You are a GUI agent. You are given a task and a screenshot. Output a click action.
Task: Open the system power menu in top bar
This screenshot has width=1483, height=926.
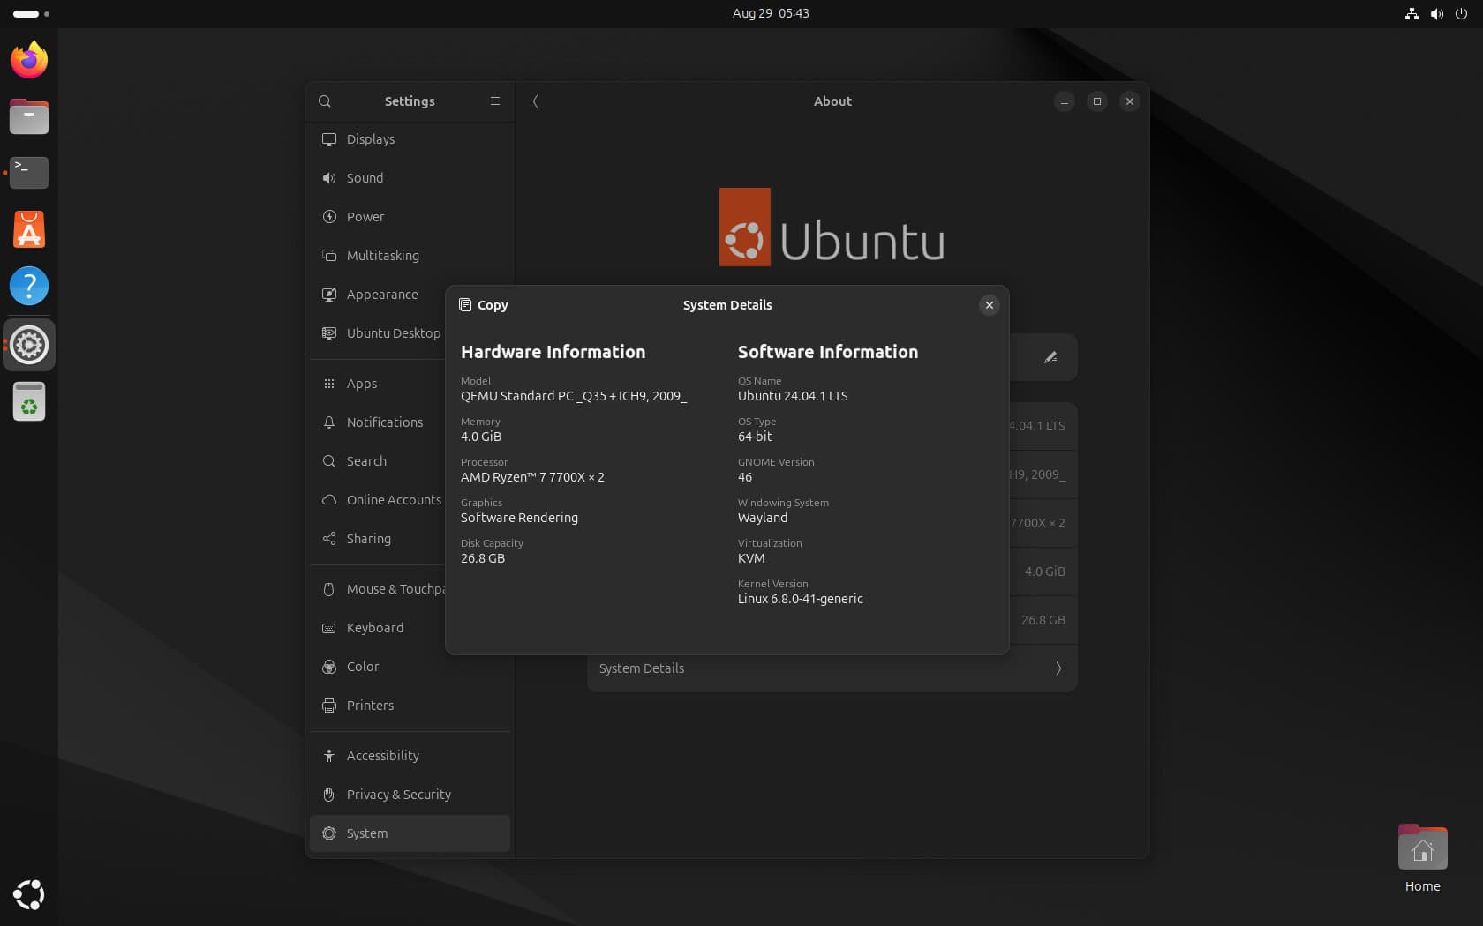1462,13
